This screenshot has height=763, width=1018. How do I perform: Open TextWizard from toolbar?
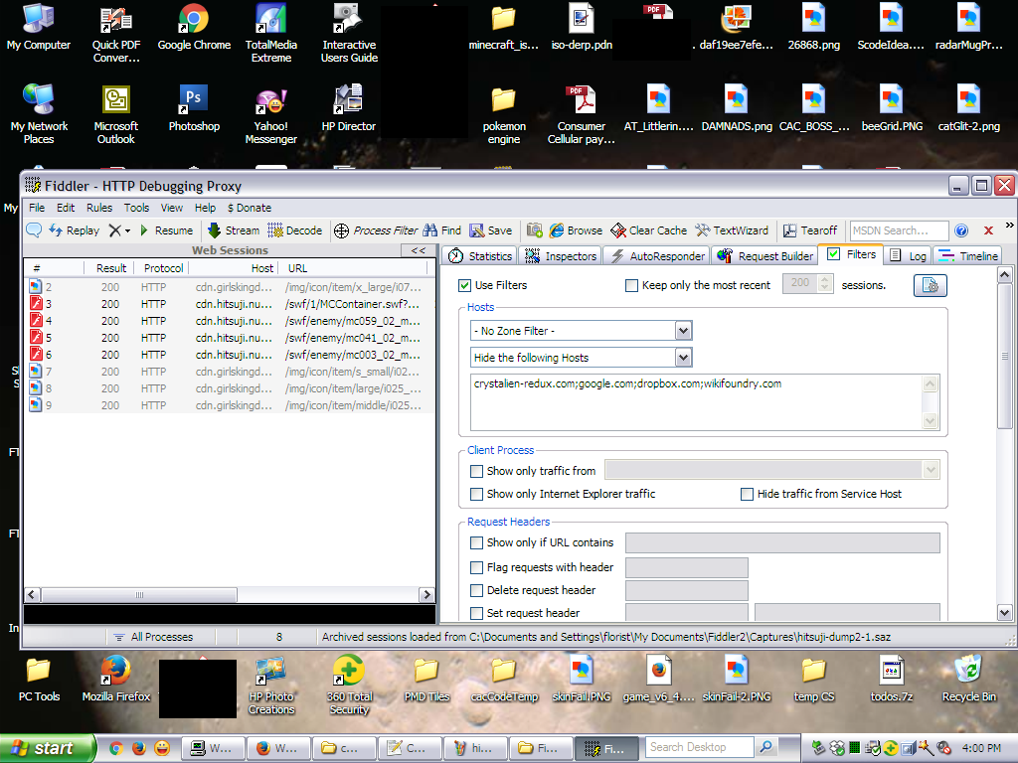pos(732,230)
